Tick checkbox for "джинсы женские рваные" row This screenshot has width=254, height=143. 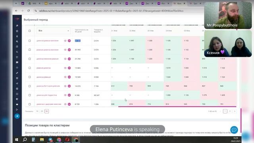pos(29,59)
